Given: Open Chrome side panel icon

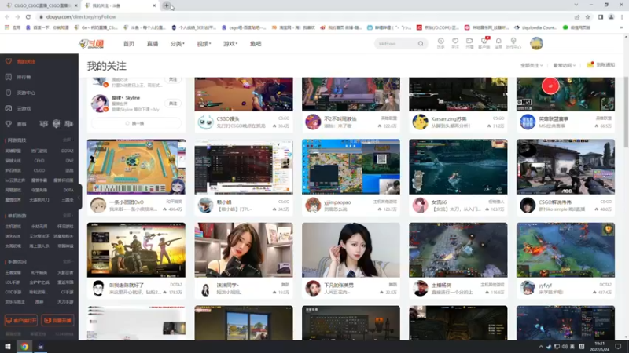Looking at the screenshot, I should 601,16.
